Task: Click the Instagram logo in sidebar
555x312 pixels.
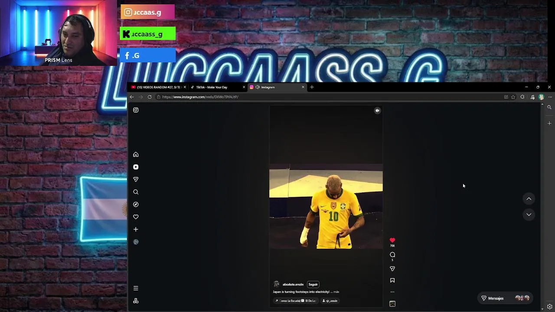Action: (x=136, y=110)
